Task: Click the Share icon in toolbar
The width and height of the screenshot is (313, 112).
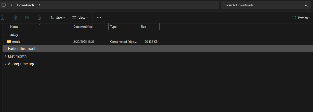Action: (27, 18)
